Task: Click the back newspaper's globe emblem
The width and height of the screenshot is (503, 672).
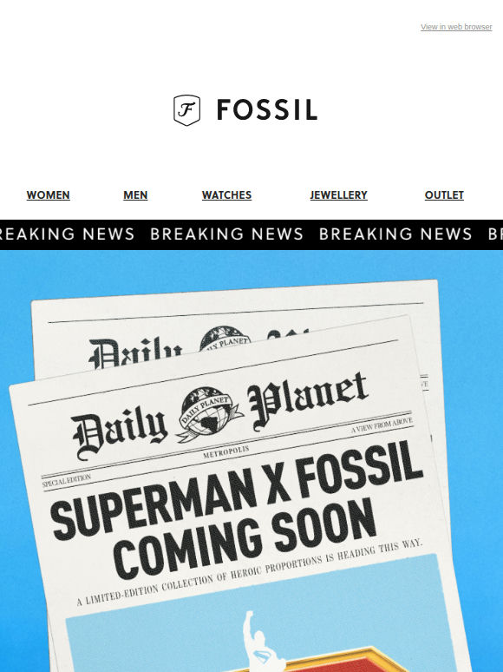Action: point(224,339)
